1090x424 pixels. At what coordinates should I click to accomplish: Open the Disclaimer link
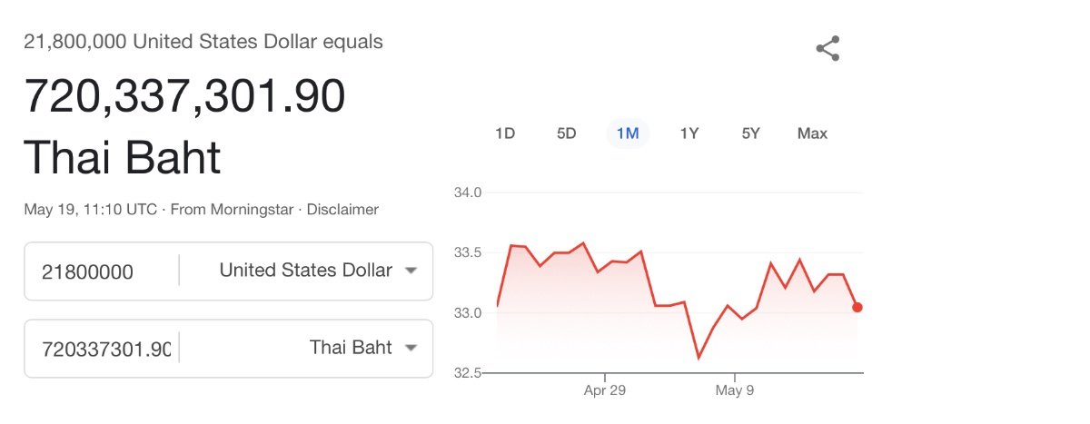pyautogui.click(x=342, y=210)
